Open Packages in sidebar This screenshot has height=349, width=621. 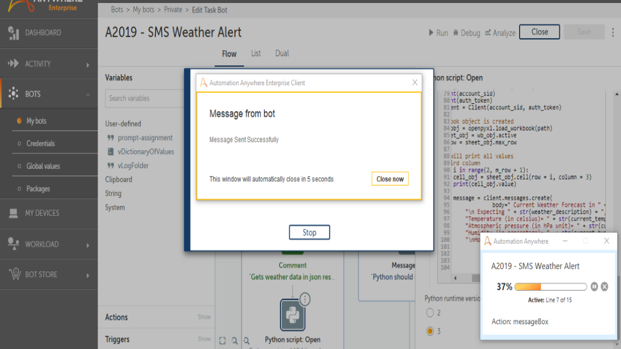[38, 189]
